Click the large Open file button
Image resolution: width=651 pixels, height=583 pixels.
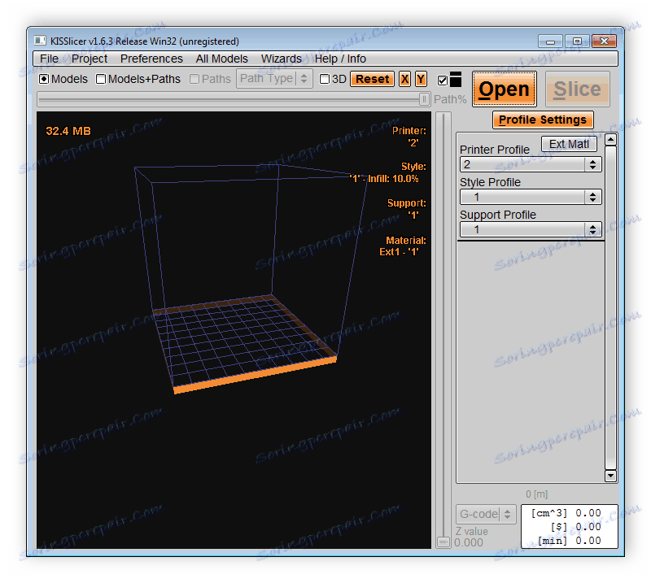tap(504, 89)
